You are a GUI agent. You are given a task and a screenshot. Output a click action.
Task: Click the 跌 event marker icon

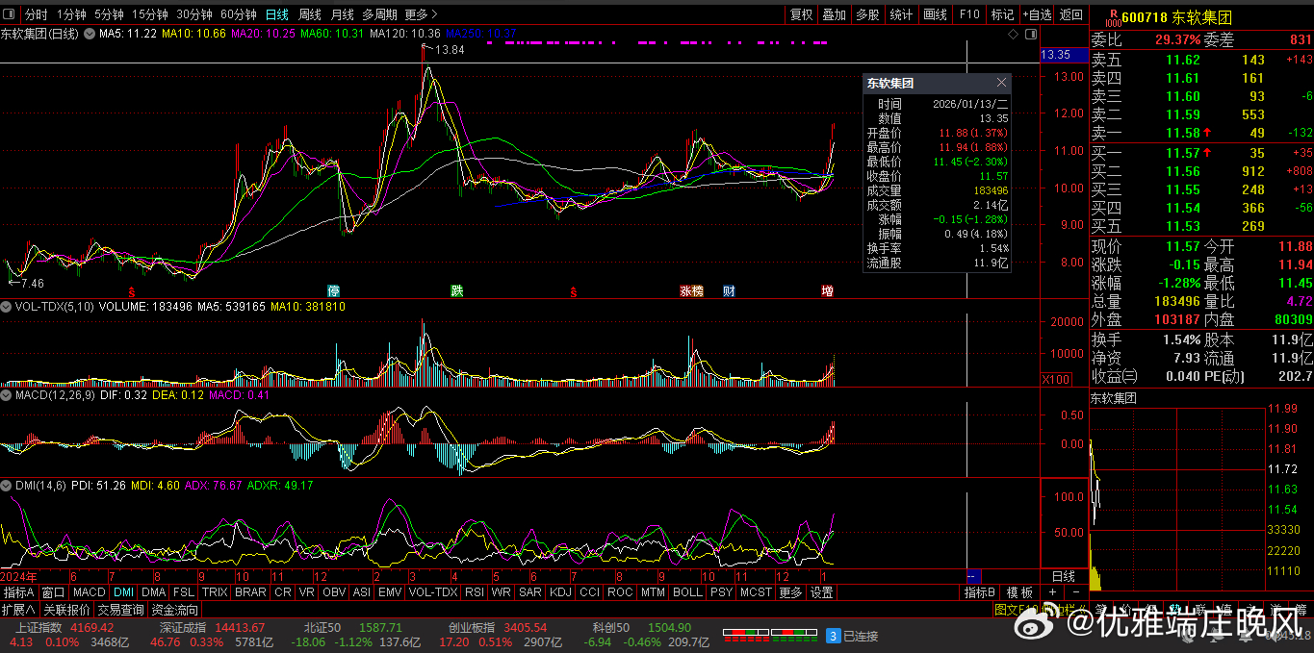coord(457,290)
